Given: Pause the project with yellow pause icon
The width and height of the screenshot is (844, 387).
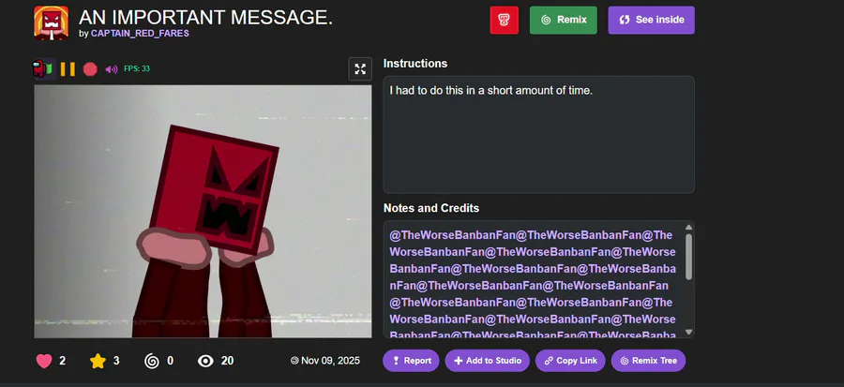Looking at the screenshot, I should [x=68, y=68].
